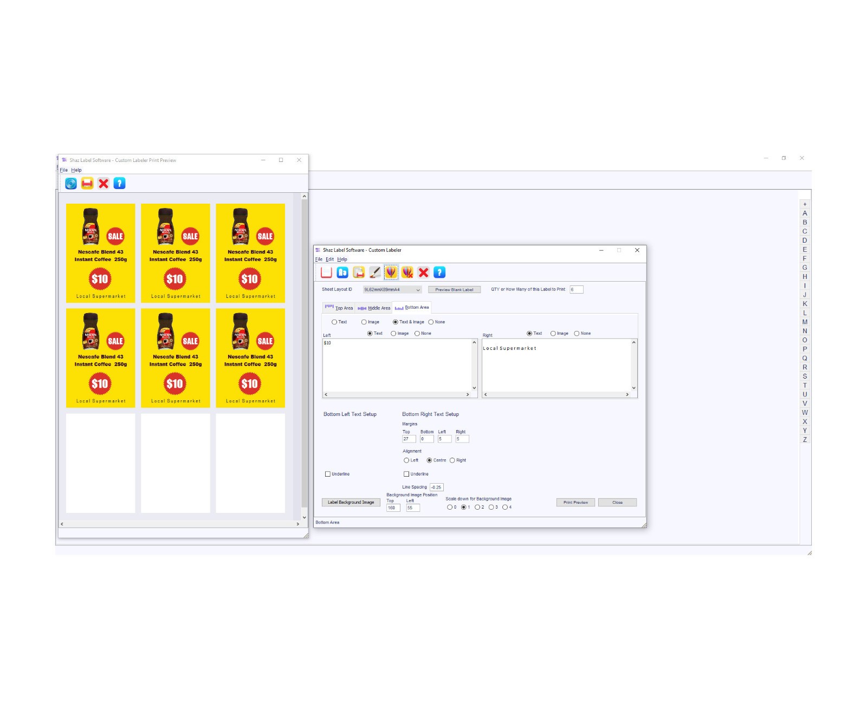Image resolution: width=867 pixels, height=709 pixels.
Task: Click the '+' at top of alphabet index
Action: coord(805,205)
